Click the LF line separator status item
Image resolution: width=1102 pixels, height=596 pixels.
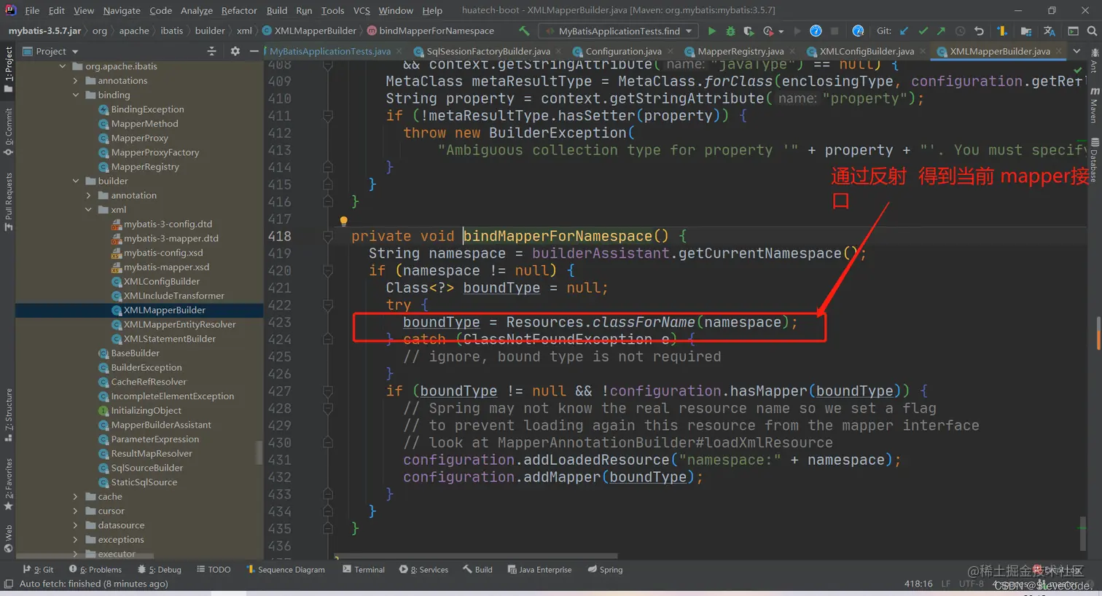[x=945, y=584]
